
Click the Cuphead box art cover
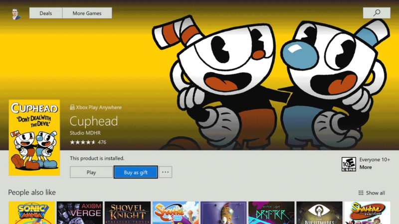pos(34,137)
